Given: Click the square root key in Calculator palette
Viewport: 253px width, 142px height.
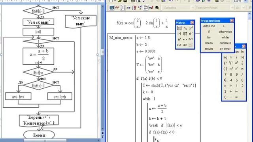Looking at the screenshot, I should (x=225, y=63).
